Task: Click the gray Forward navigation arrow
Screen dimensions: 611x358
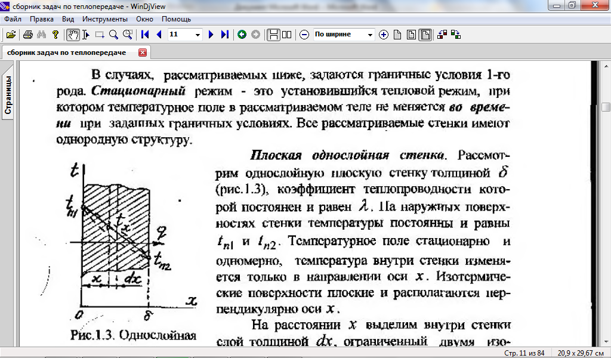Action: pos(255,35)
